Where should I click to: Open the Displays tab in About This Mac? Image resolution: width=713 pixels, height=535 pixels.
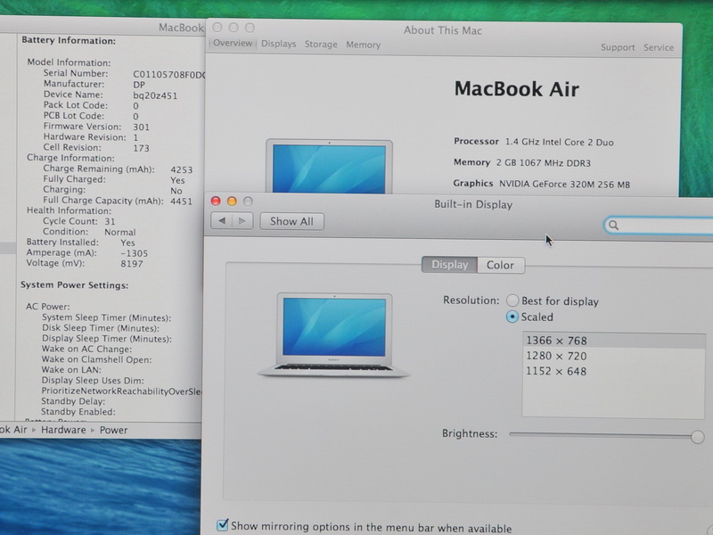pyautogui.click(x=278, y=44)
